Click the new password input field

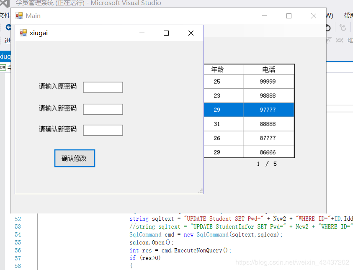[103, 109]
